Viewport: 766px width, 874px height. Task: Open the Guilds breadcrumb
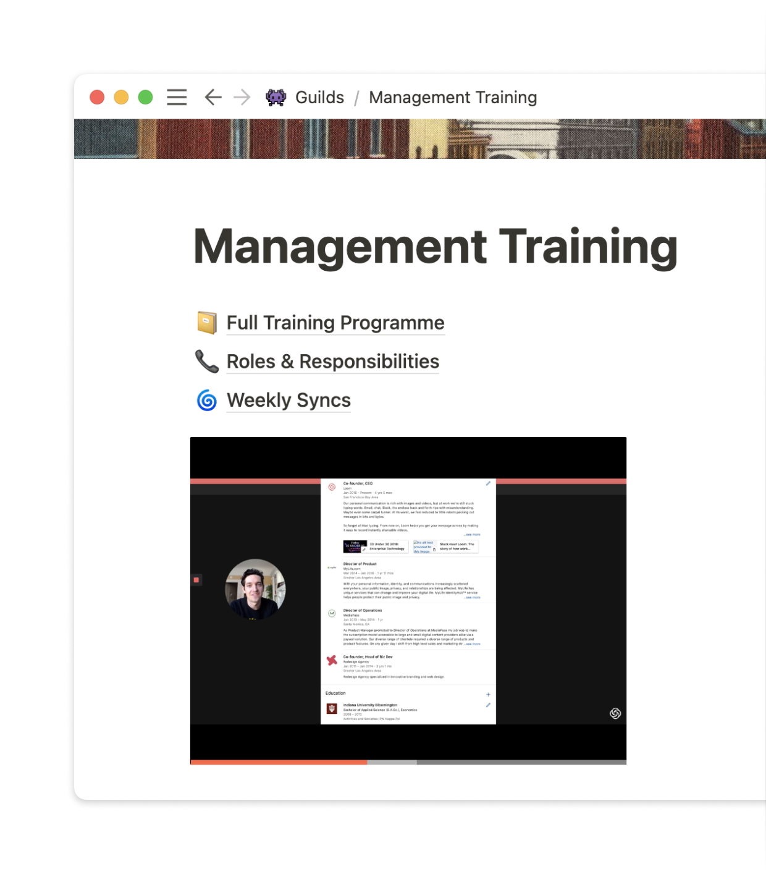coord(319,98)
